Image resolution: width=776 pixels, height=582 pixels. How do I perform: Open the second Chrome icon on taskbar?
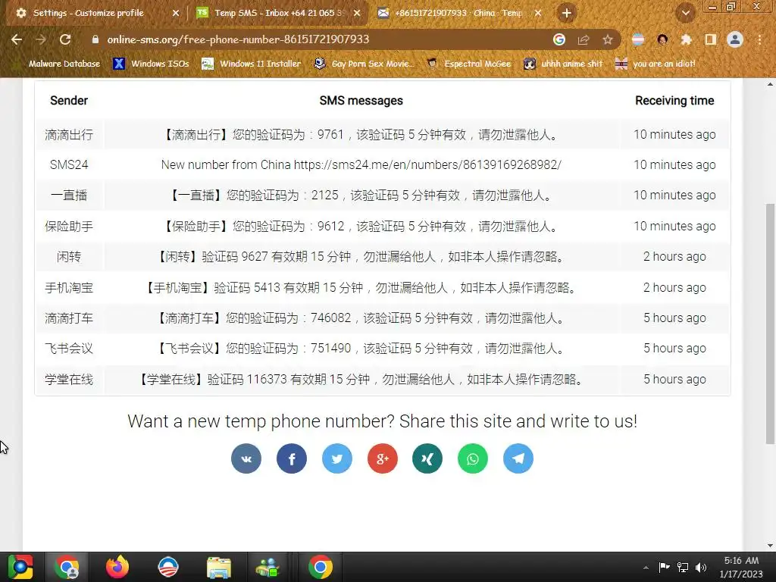(321, 567)
